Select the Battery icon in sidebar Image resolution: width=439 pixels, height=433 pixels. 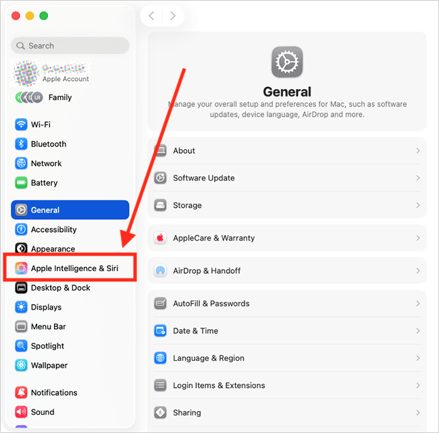[21, 183]
